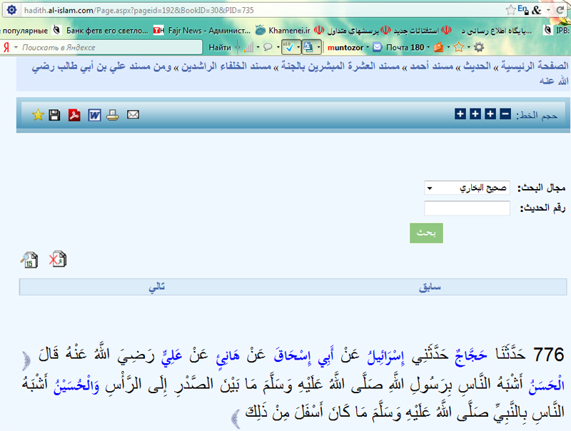Click the signal bars toolbar icon
The image size is (571, 431).
pos(248,47)
